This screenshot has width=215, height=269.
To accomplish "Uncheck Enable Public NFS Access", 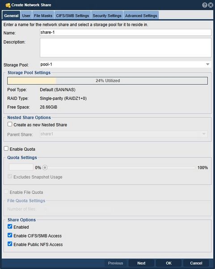I will (10, 244).
